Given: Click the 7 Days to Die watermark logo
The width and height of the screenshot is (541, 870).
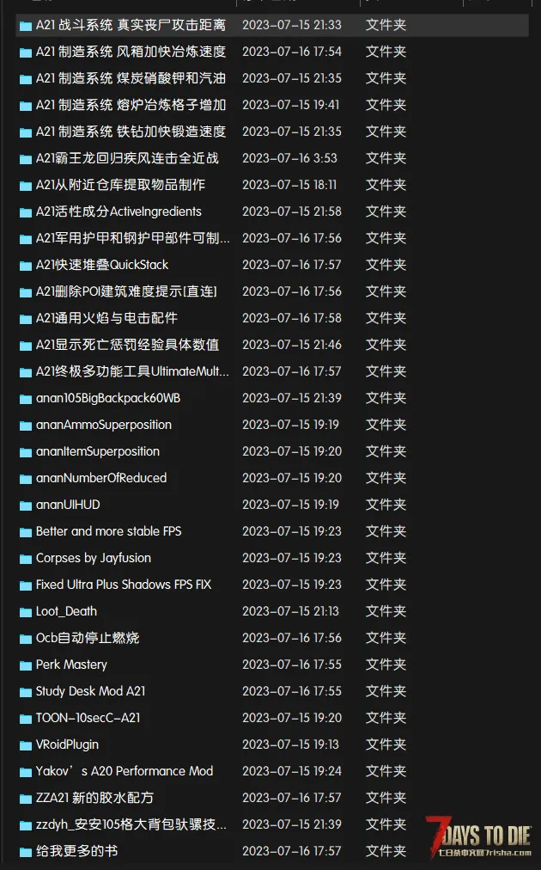Looking at the screenshot, I should pyautogui.click(x=478, y=837).
